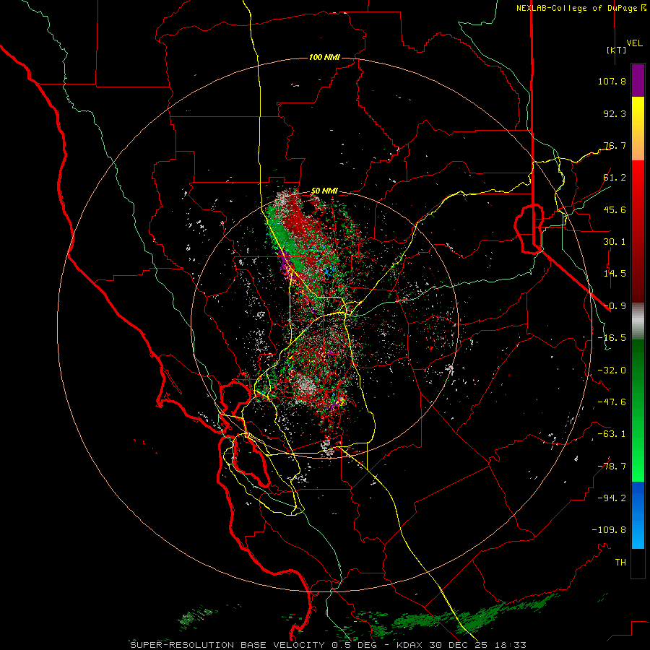Click the NEXLAB-College of DuPage credit text
This screenshot has width=650, height=650.
tap(581, 8)
